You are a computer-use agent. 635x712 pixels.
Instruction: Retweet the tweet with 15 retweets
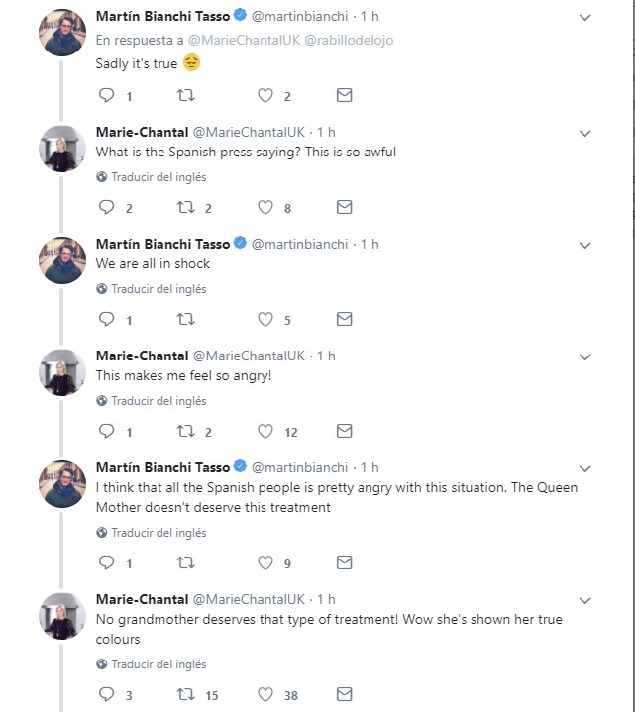pos(185,695)
